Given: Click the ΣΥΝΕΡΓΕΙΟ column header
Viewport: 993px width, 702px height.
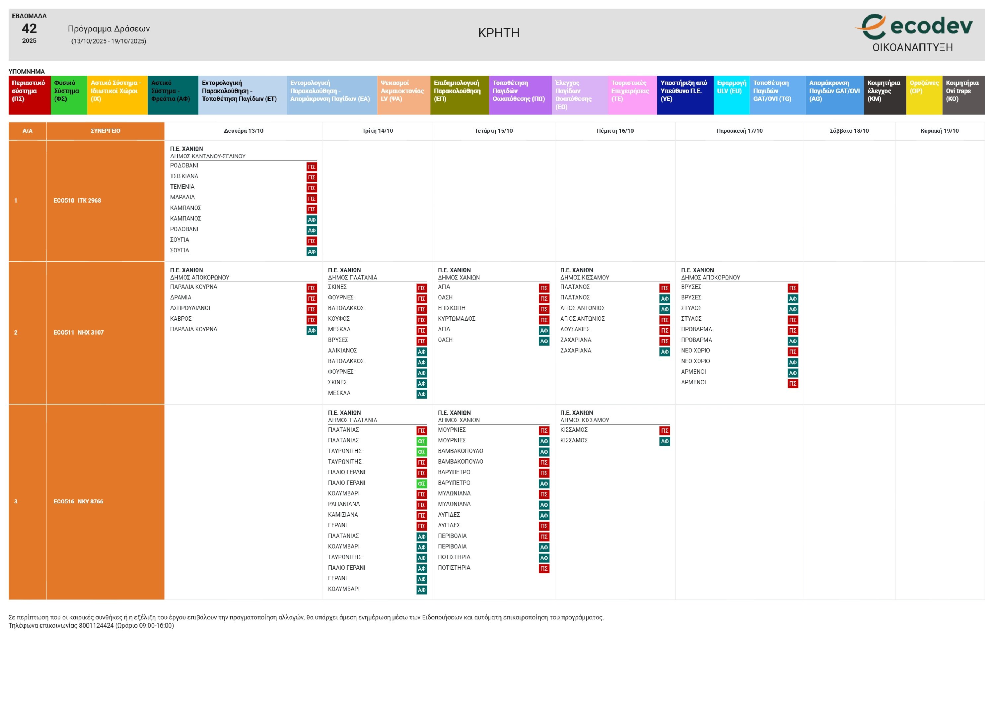Looking at the screenshot, I should tap(105, 131).
